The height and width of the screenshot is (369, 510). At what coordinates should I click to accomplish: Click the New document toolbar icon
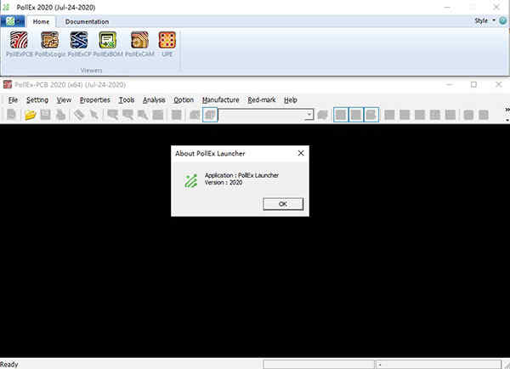pyautogui.click(x=12, y=115)
